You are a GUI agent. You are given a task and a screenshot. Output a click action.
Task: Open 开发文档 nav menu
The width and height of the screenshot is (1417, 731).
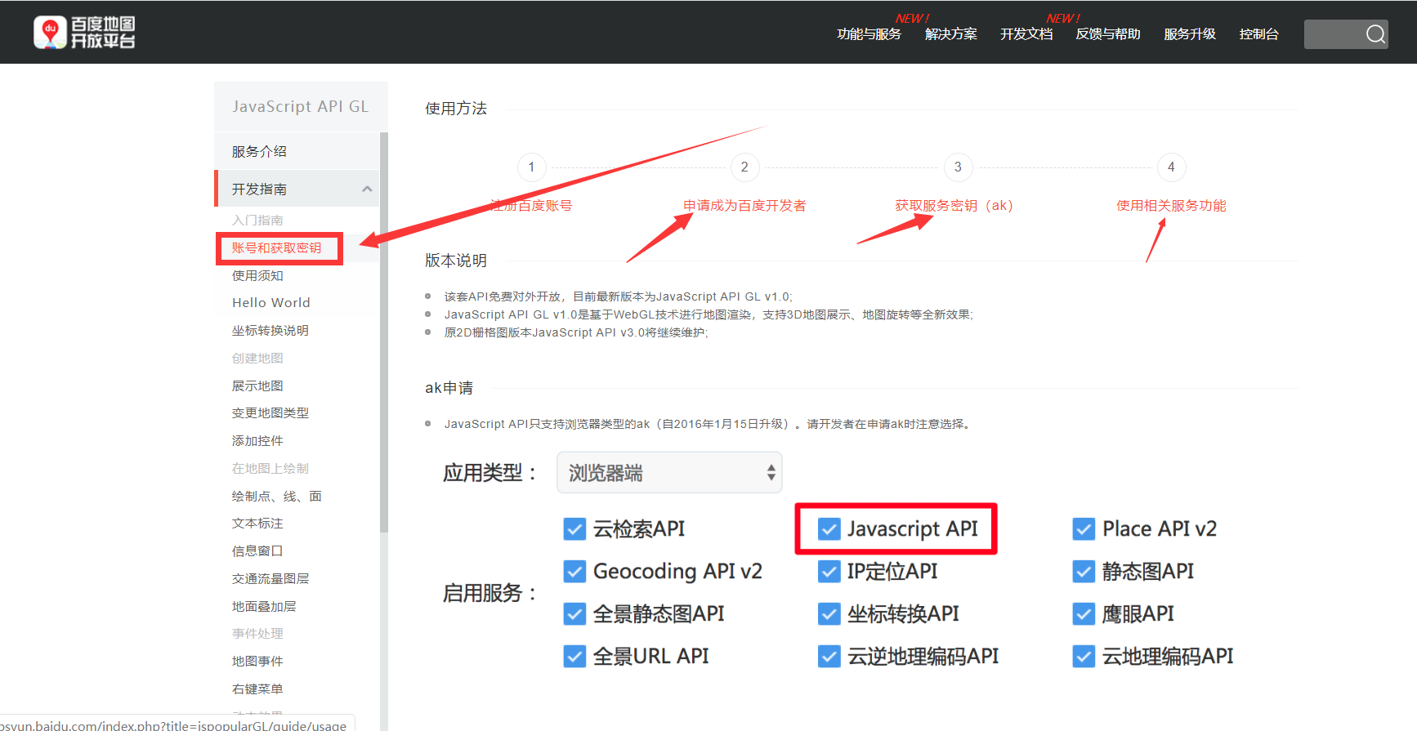(x=1026, y=34)
